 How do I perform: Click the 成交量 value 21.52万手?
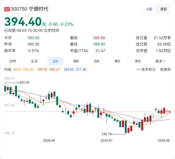click(162, 38)
